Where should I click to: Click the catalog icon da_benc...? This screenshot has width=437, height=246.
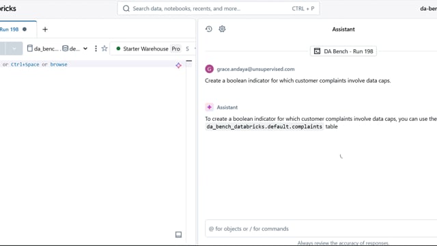tap(30, 49)
